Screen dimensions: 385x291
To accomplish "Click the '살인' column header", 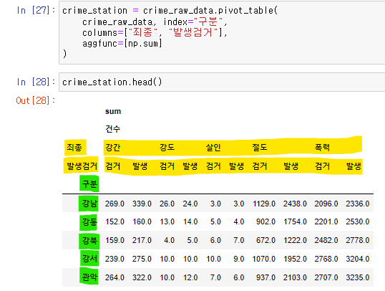I will 213,148.
